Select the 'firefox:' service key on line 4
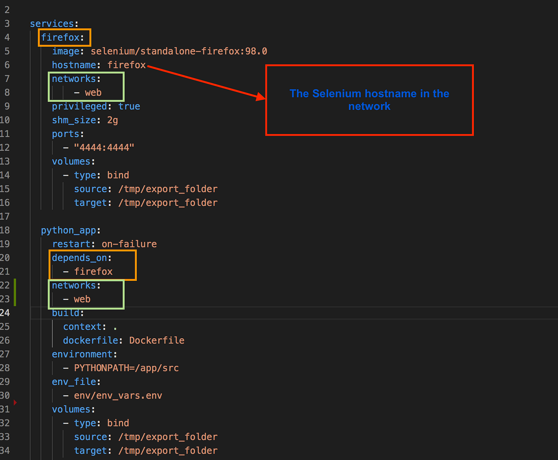Viewport: 558px width, 460px height. [63, 38]
